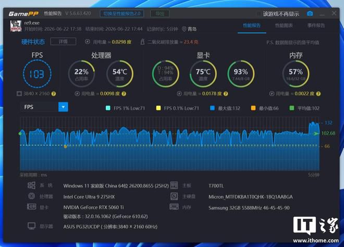The image size is (344, 247).
Task: Click the main disk icon beside Micron
Action: (x=174, y=196)
